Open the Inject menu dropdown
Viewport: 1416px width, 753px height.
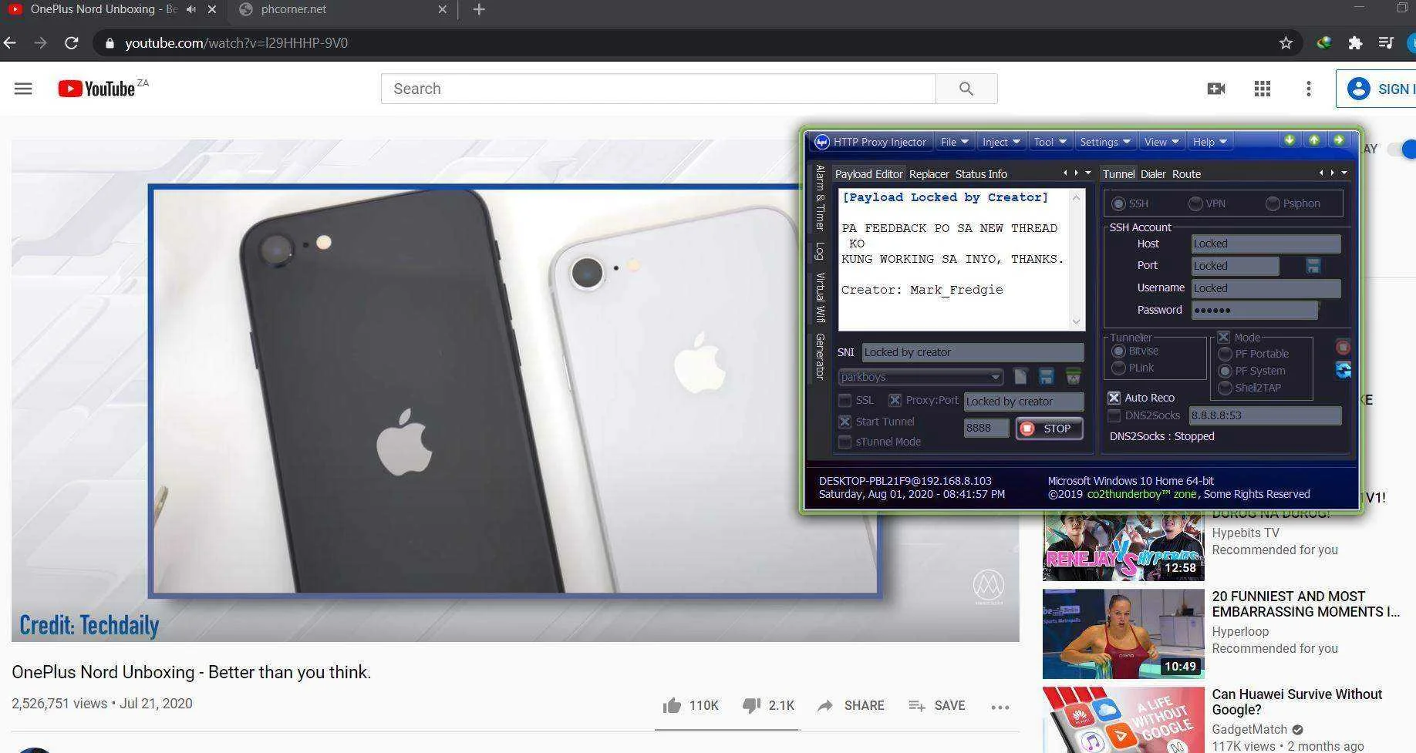tap(1001, 142)
